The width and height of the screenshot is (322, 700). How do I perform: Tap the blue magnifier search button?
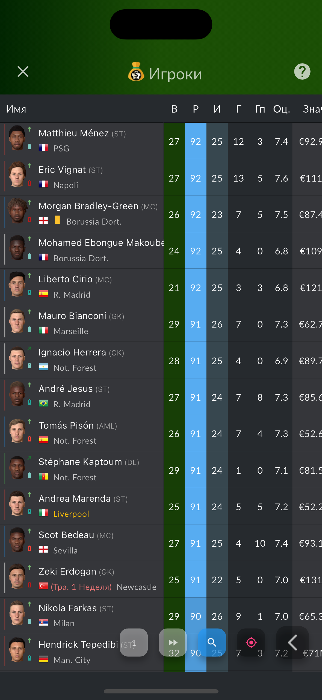(212, 642)
